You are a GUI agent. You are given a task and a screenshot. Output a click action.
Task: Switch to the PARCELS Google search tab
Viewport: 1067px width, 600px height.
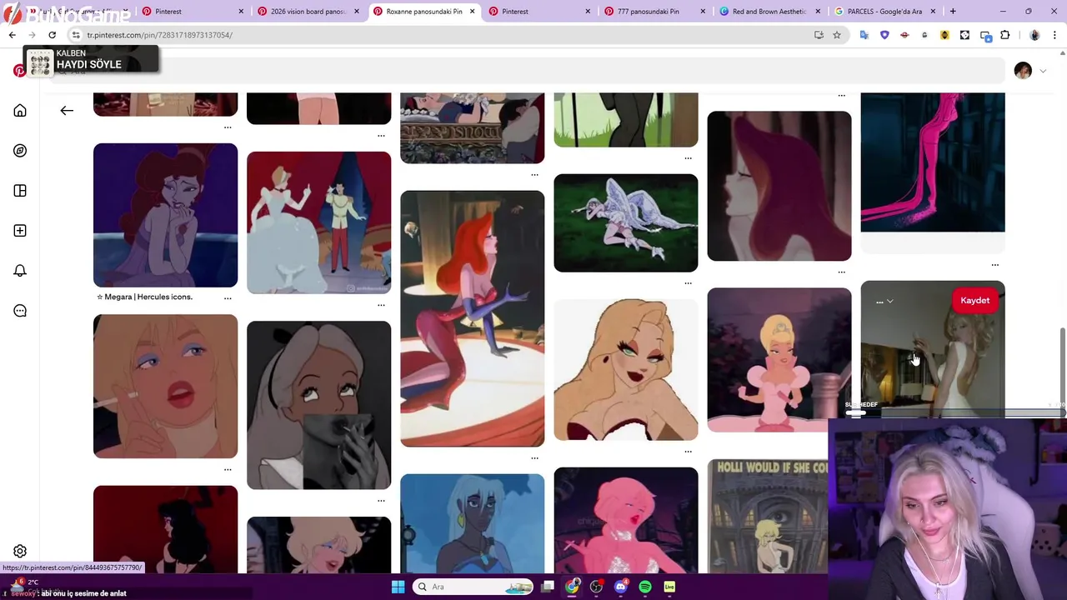click(x=884, y=12)
